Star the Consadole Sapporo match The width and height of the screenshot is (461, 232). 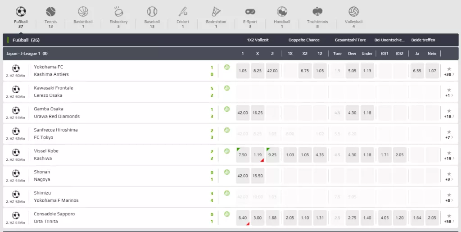tap(449, 215)
